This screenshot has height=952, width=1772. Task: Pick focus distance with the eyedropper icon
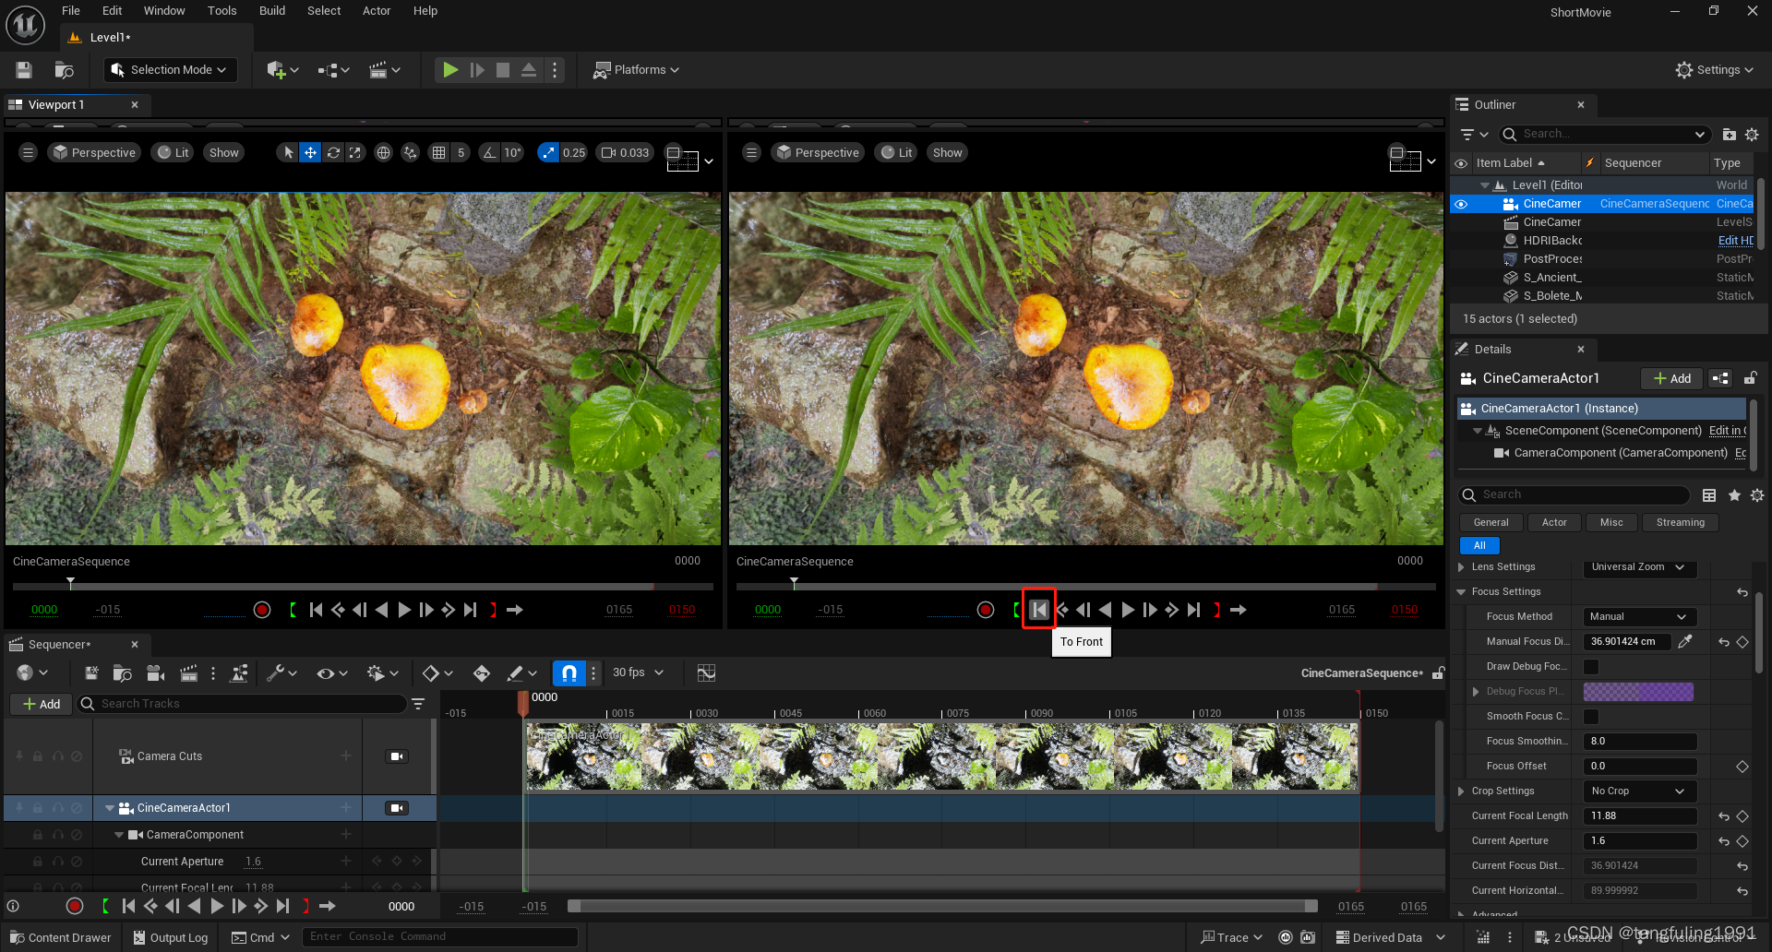point(1685,642)
